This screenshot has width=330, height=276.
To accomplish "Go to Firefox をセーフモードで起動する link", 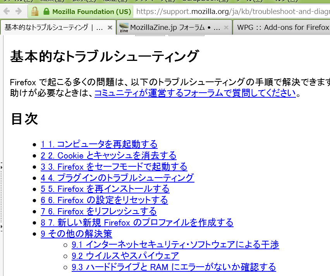I will (x=114, y=167).
